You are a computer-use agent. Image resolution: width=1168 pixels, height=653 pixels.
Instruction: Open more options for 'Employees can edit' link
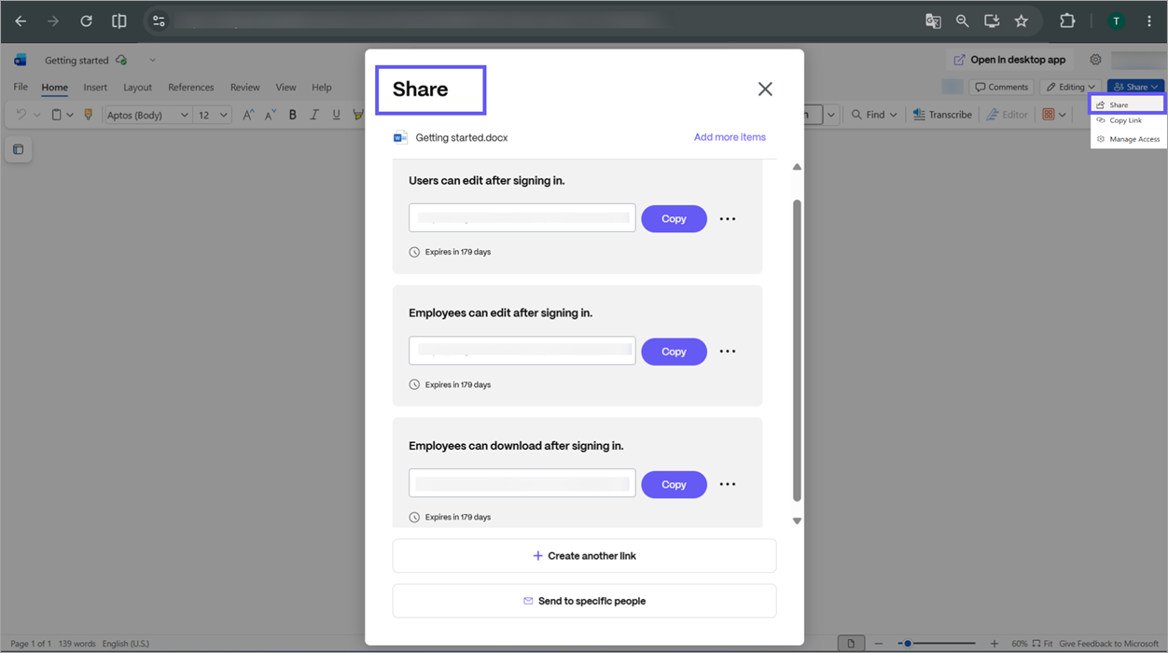point(728,352)
